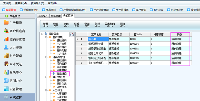Click the 人力资源 person icon

click(x=6, y=47)
